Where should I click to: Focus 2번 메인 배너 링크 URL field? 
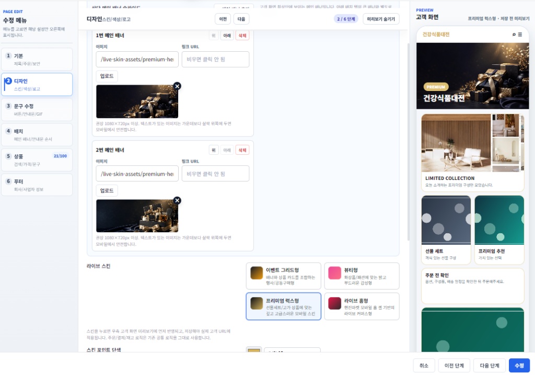click(215, 174)
